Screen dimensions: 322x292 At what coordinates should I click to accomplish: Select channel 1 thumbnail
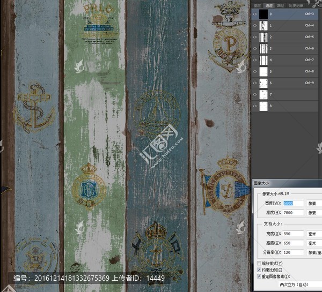coord(264,26)
